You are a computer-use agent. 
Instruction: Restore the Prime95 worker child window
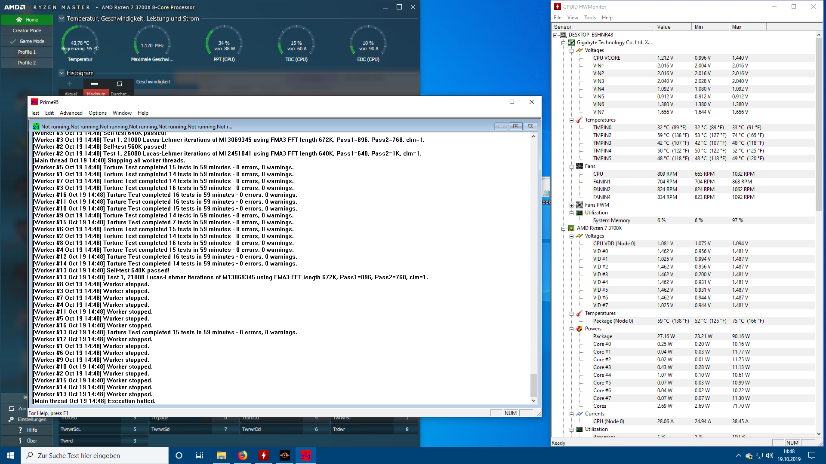click(x=515, y=126)
